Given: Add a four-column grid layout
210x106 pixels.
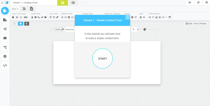Looking at the screenshot, I should coord(26,17).
